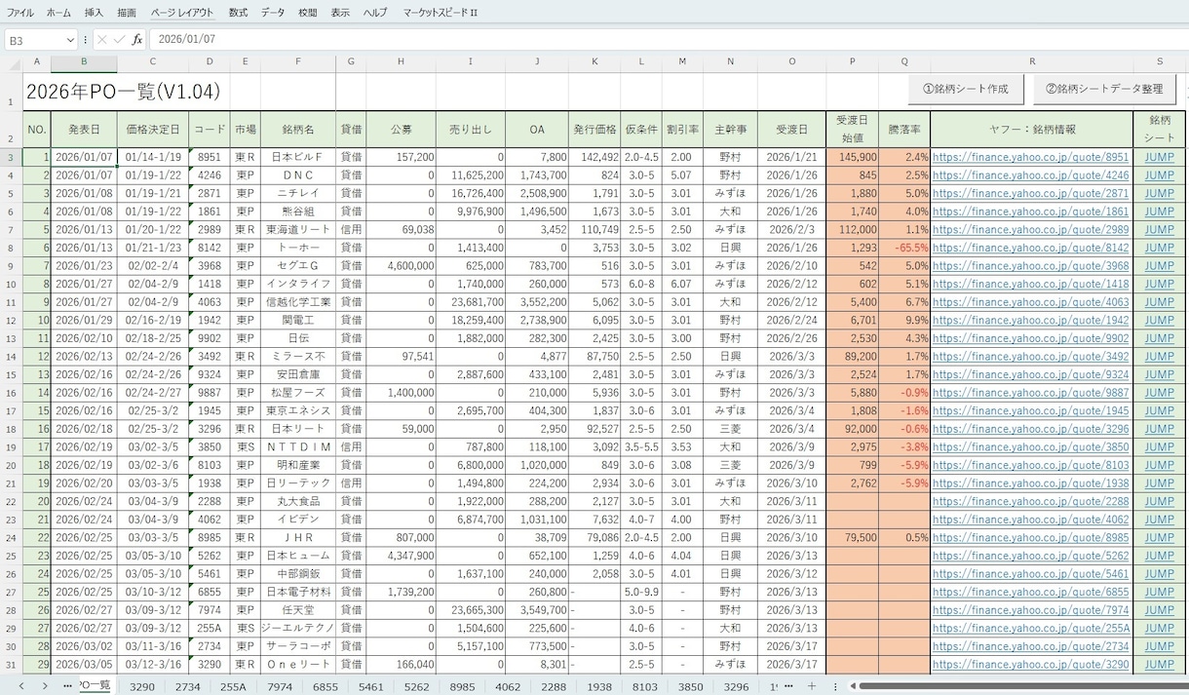Open the マーケットスピード II tab
The width and height of the screenshot is (1189, 695).
pos(440,13)
